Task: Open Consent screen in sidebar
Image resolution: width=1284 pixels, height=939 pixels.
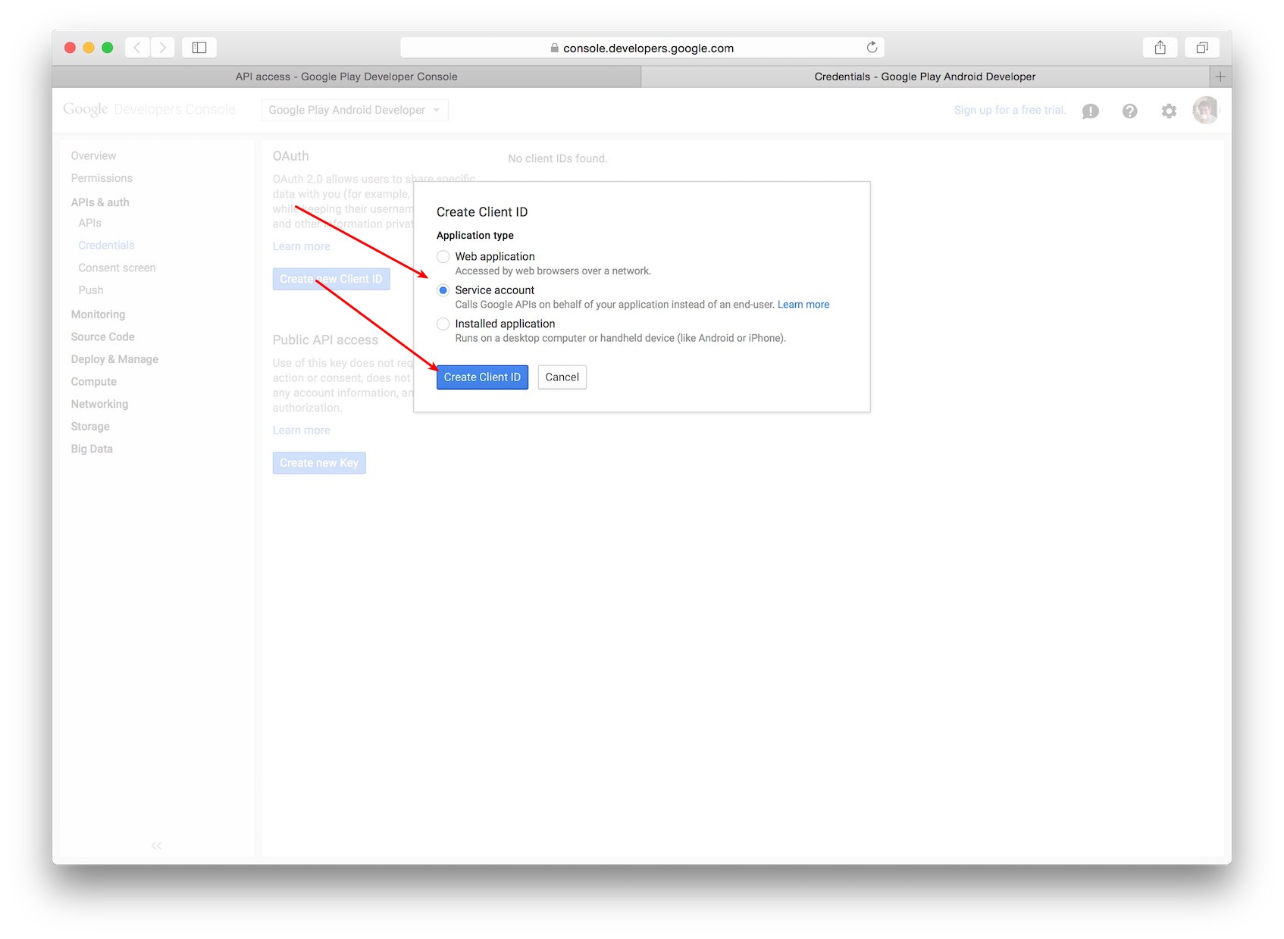Action: pos(117,268)
